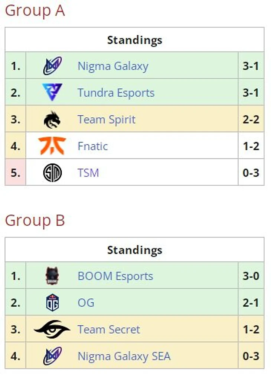Follow the TSM team link
This screenshot has height=377, width=271.
88,173
